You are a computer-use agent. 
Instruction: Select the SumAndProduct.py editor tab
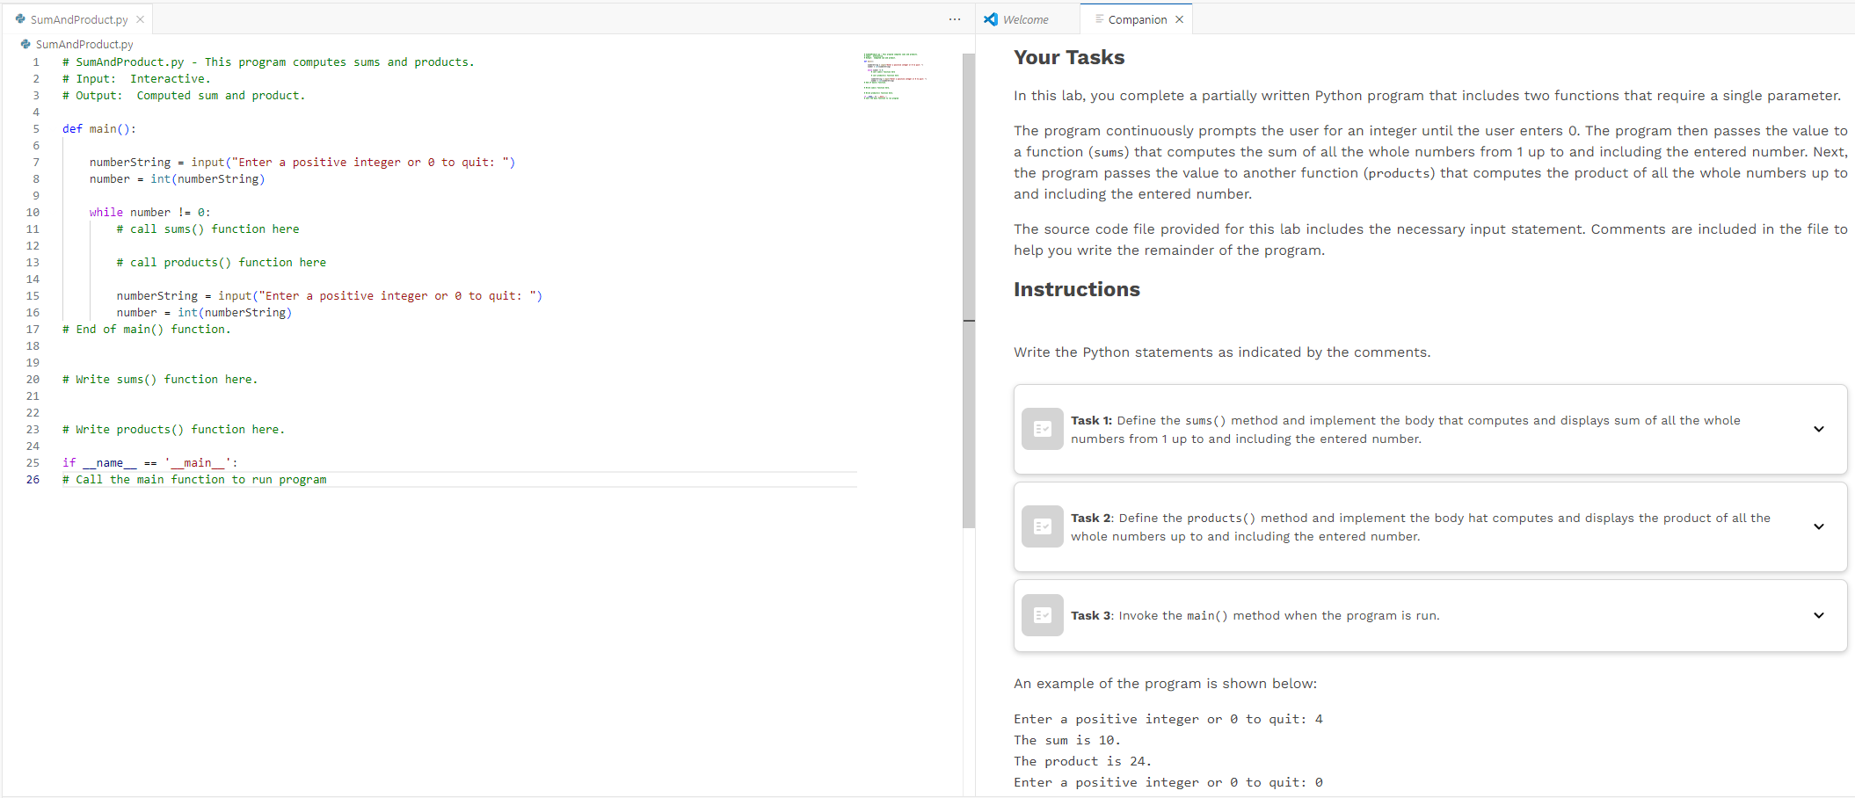click(79, 19)
